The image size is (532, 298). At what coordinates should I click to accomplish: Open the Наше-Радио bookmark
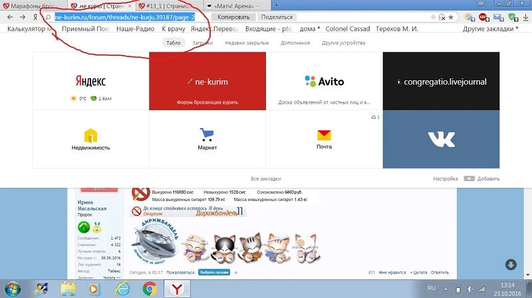[136, 29]
